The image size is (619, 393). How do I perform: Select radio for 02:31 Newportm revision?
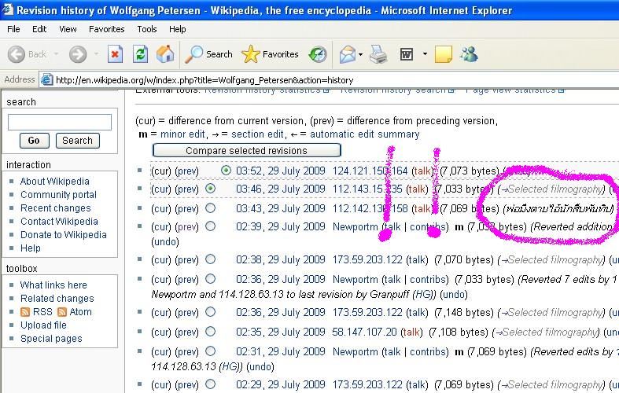click(211, 351)
